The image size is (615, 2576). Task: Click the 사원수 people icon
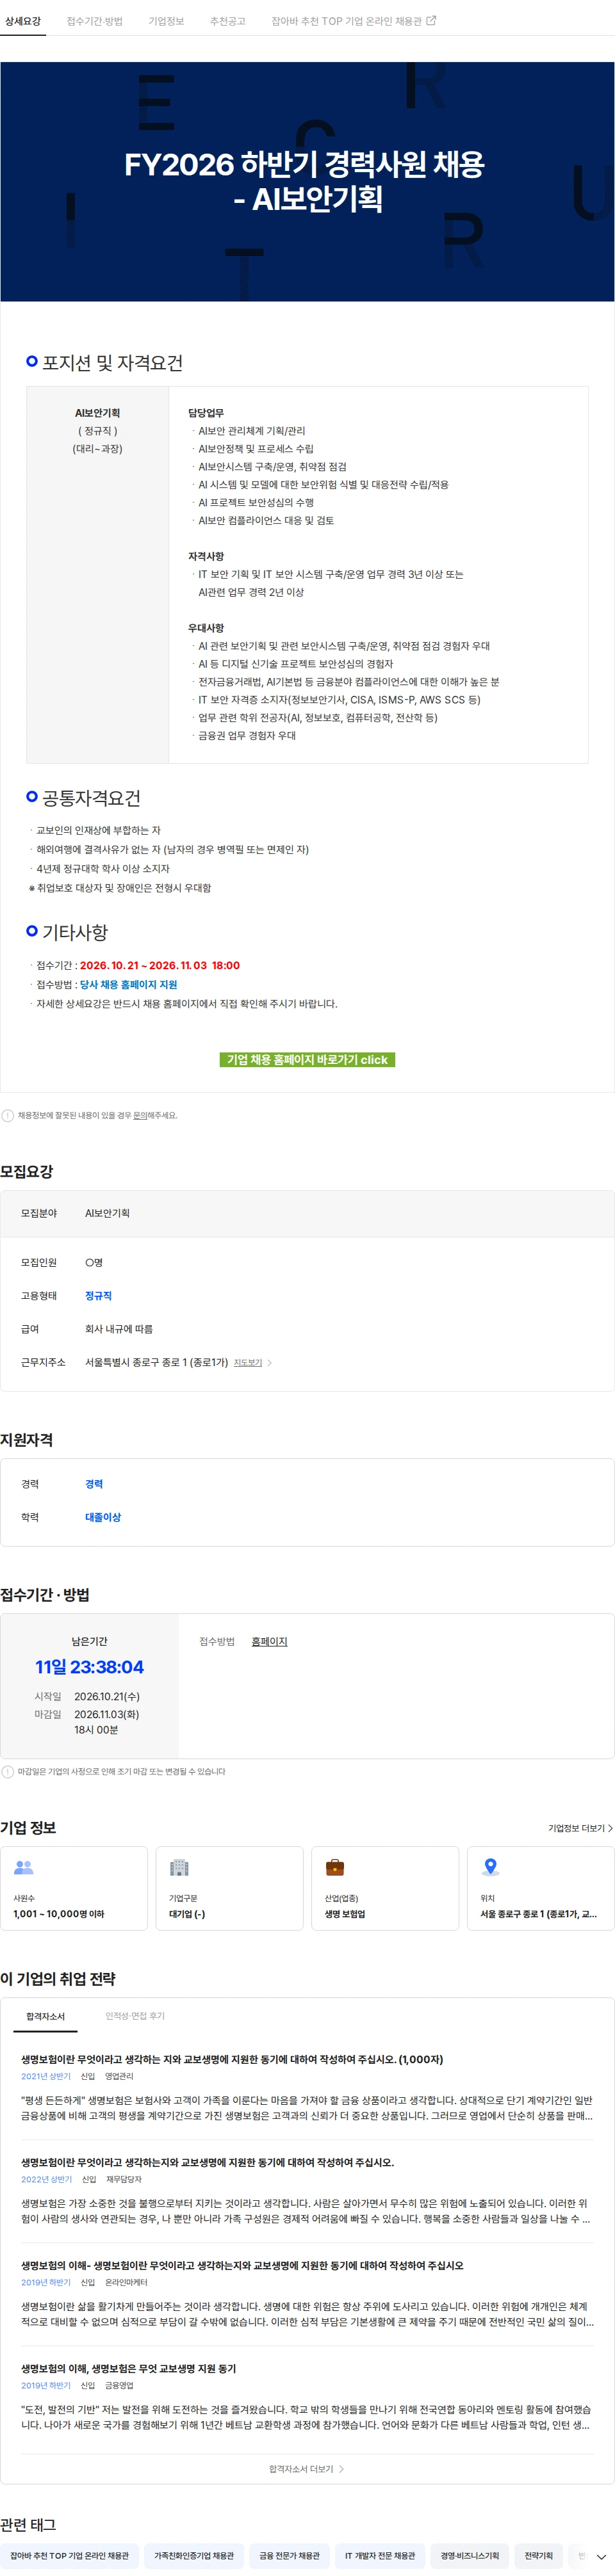(x=24, y=1866)
